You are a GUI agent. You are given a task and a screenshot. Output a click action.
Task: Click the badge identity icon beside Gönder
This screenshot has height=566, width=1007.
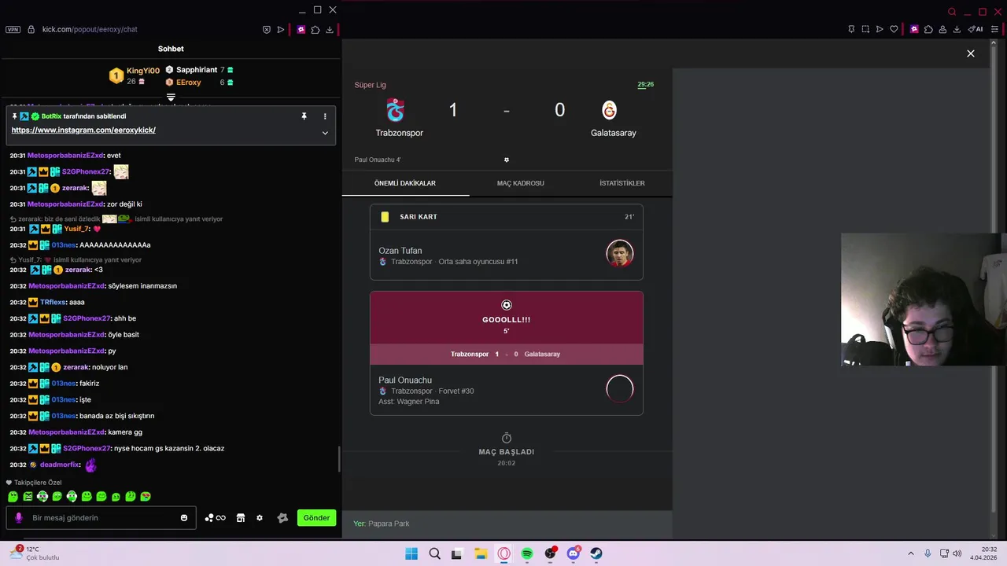283,518
